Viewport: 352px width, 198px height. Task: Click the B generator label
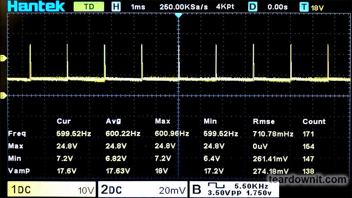tap(197, 190)
